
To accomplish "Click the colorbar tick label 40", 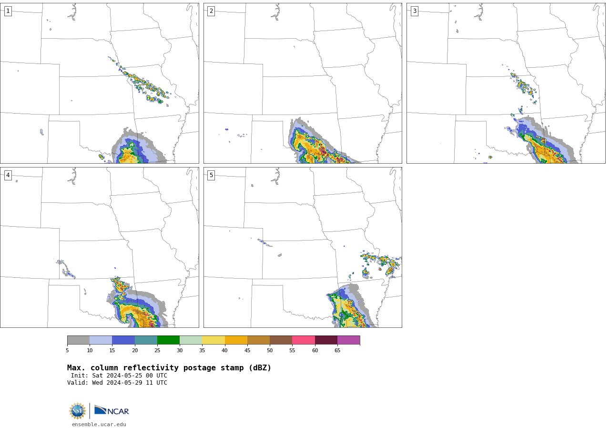I will 225,351.
